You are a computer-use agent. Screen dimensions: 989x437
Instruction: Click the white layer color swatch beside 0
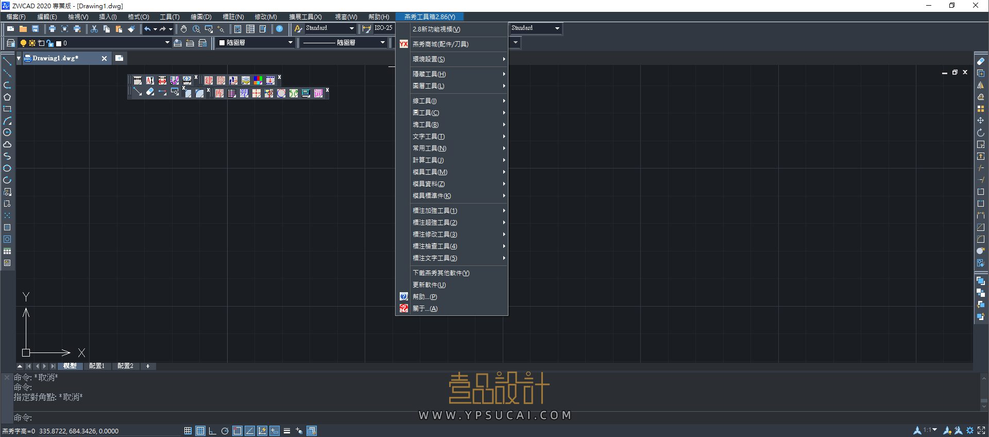[x=59, y=43]
